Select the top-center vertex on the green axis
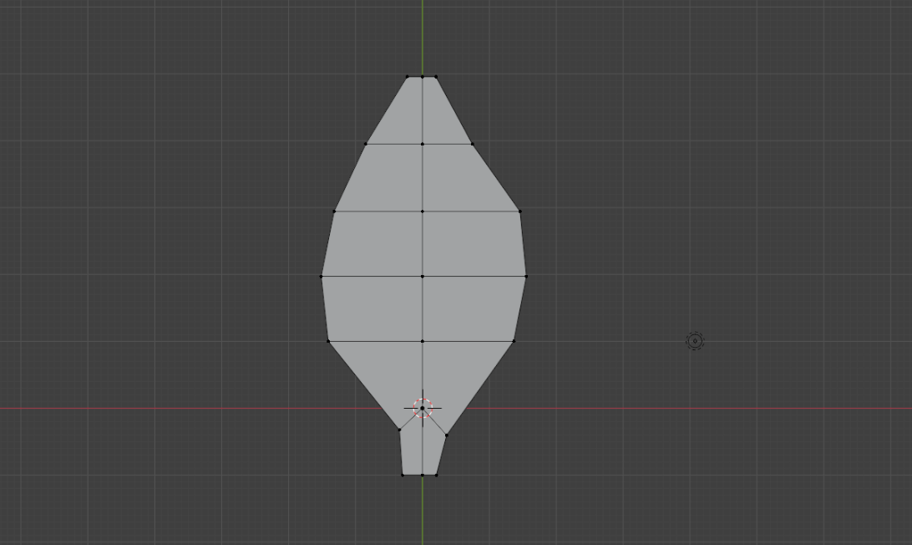This screenshot has width=912, height=545. click(423, 76)
